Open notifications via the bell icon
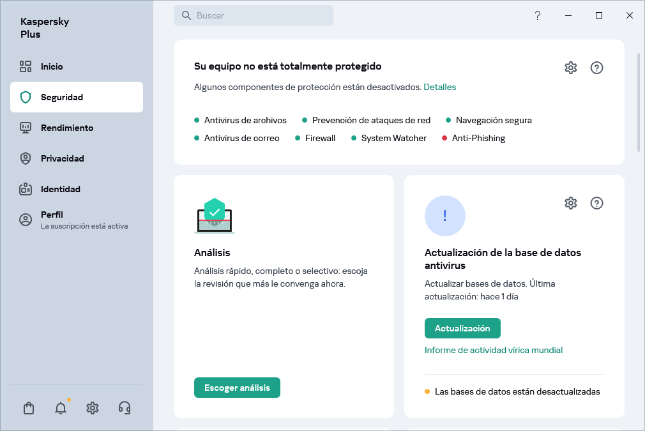This screenshot has width=645, height=431. pyautogui.click(x=60, y=407)
